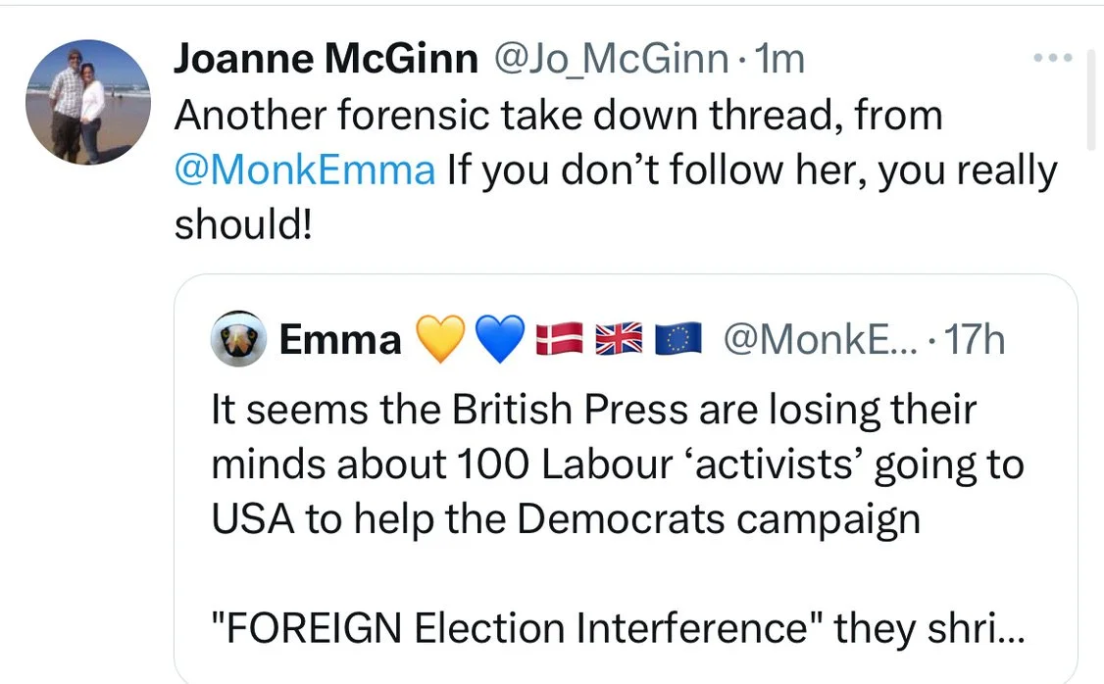Click Joanne McGinn's profile photo
Screen dimensions: 1104x684
(x=88, y=102)
